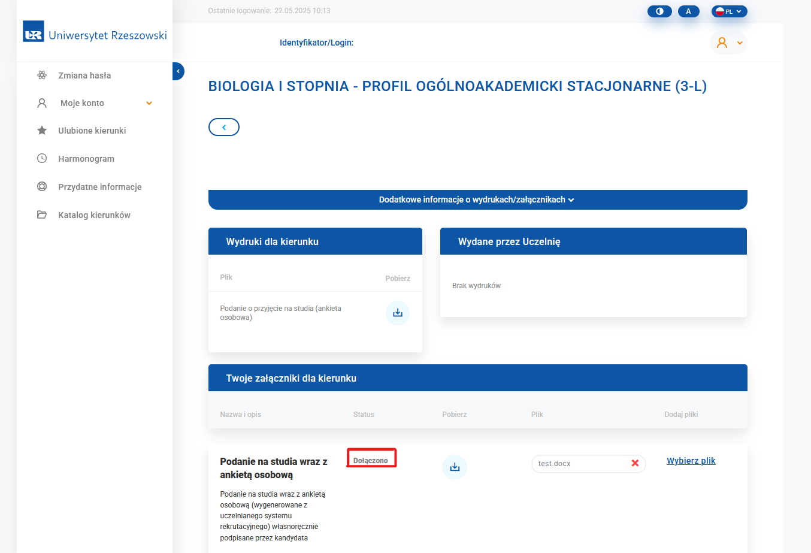Screen dimensions: 811x553
Task: Download the Podanie o przyjęcie application printout
Action: coord(397,313)
